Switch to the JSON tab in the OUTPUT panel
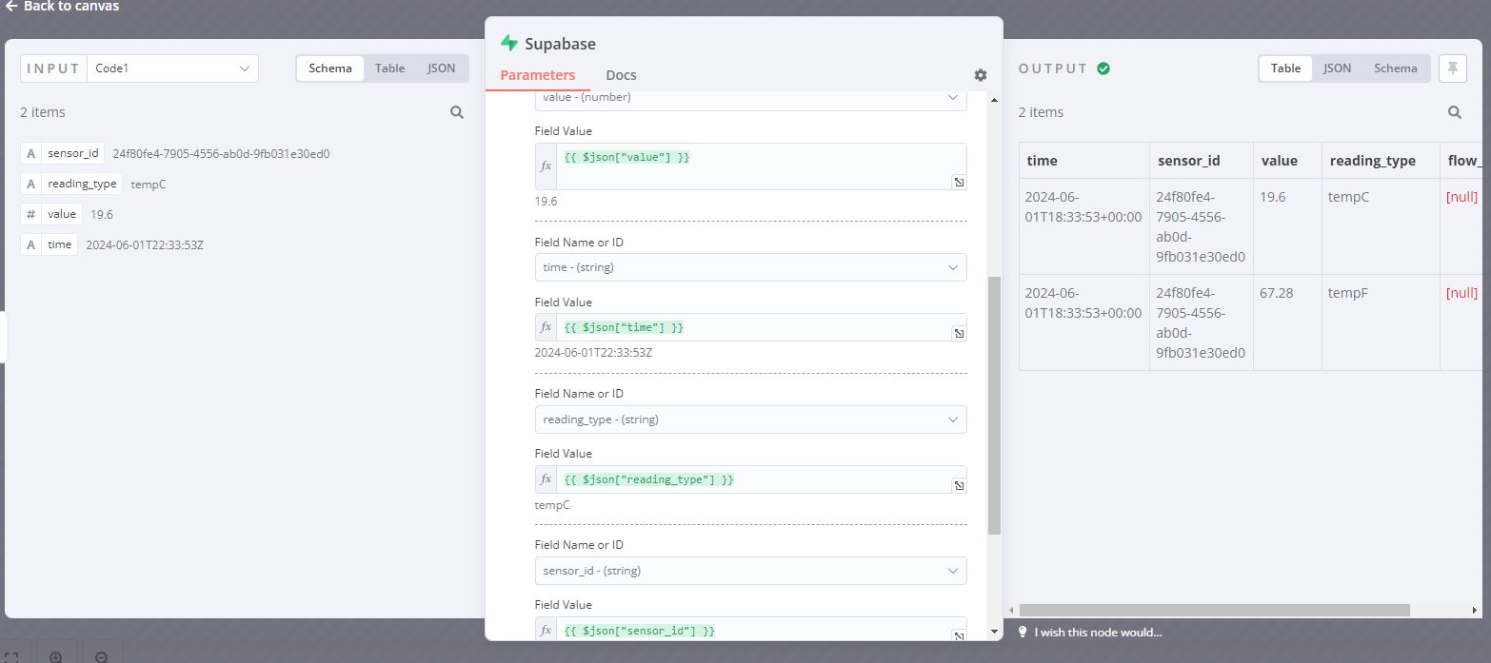Image resolution: width=1491 pixels, height=663 pixels. pos(1337,68)
